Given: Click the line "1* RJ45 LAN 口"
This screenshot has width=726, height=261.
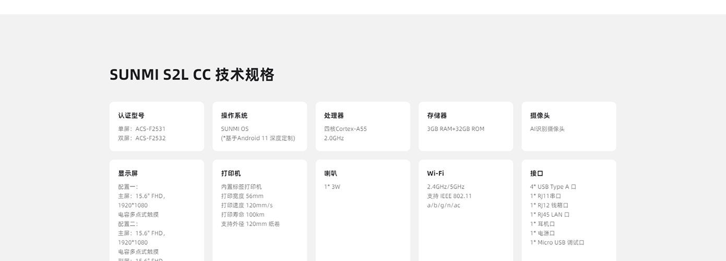Looking at the screenshot, I should click(x=550, y=215).
